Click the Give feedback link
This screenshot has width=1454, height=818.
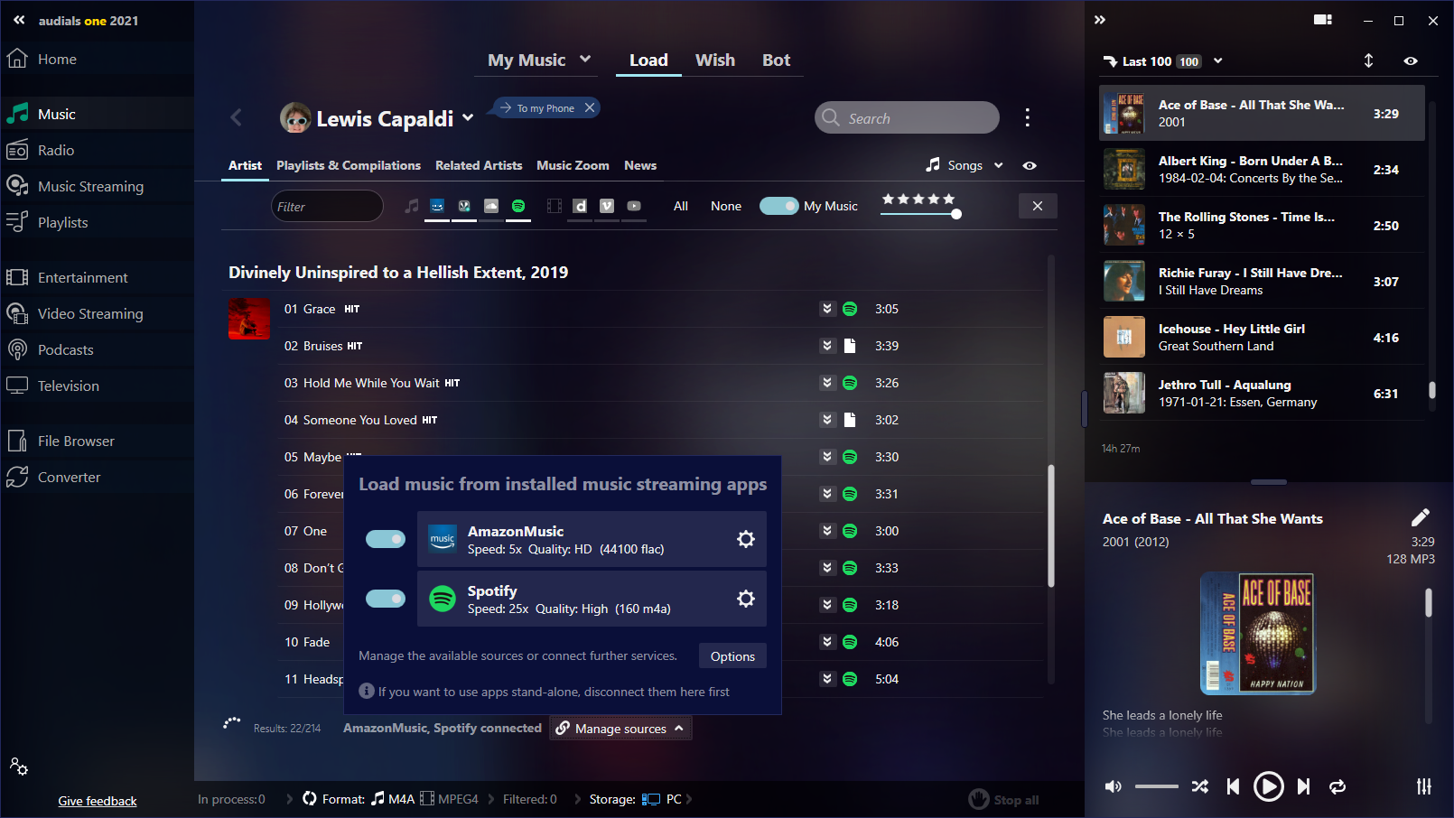(98, 801)
